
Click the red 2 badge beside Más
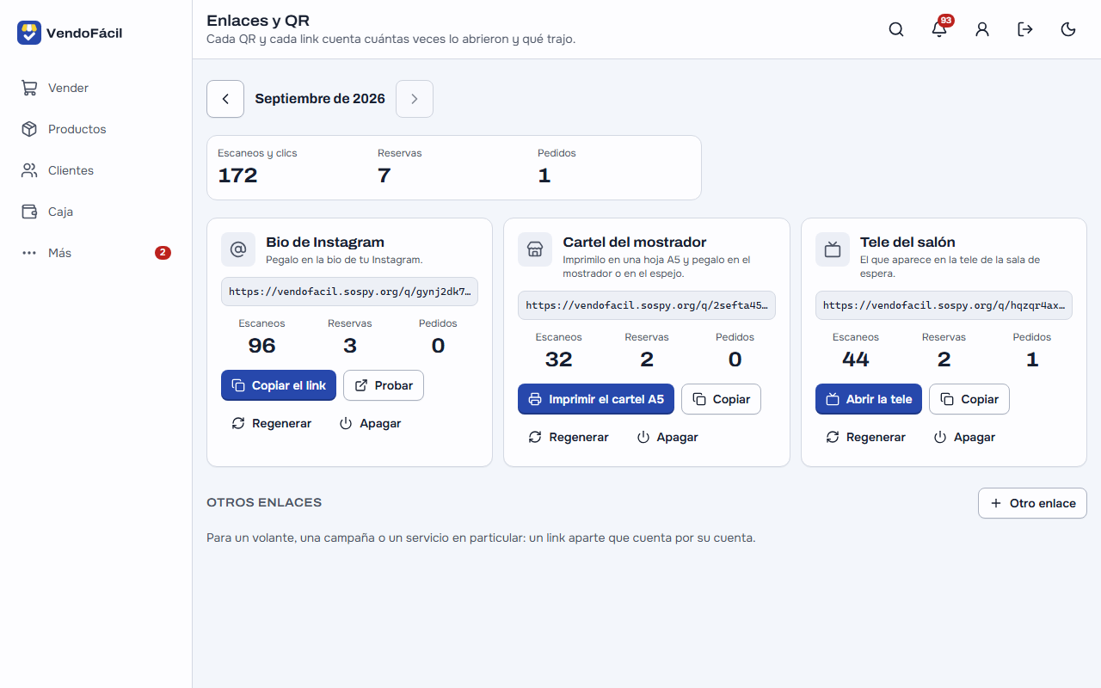click(x=163, y=253)
